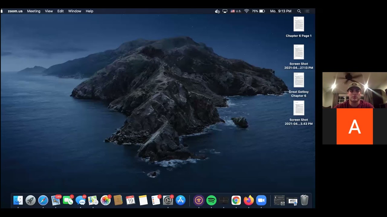Show Notification Center from the menu bar
The height and width of the screenshot is (217, 387).
click(307, 11)
